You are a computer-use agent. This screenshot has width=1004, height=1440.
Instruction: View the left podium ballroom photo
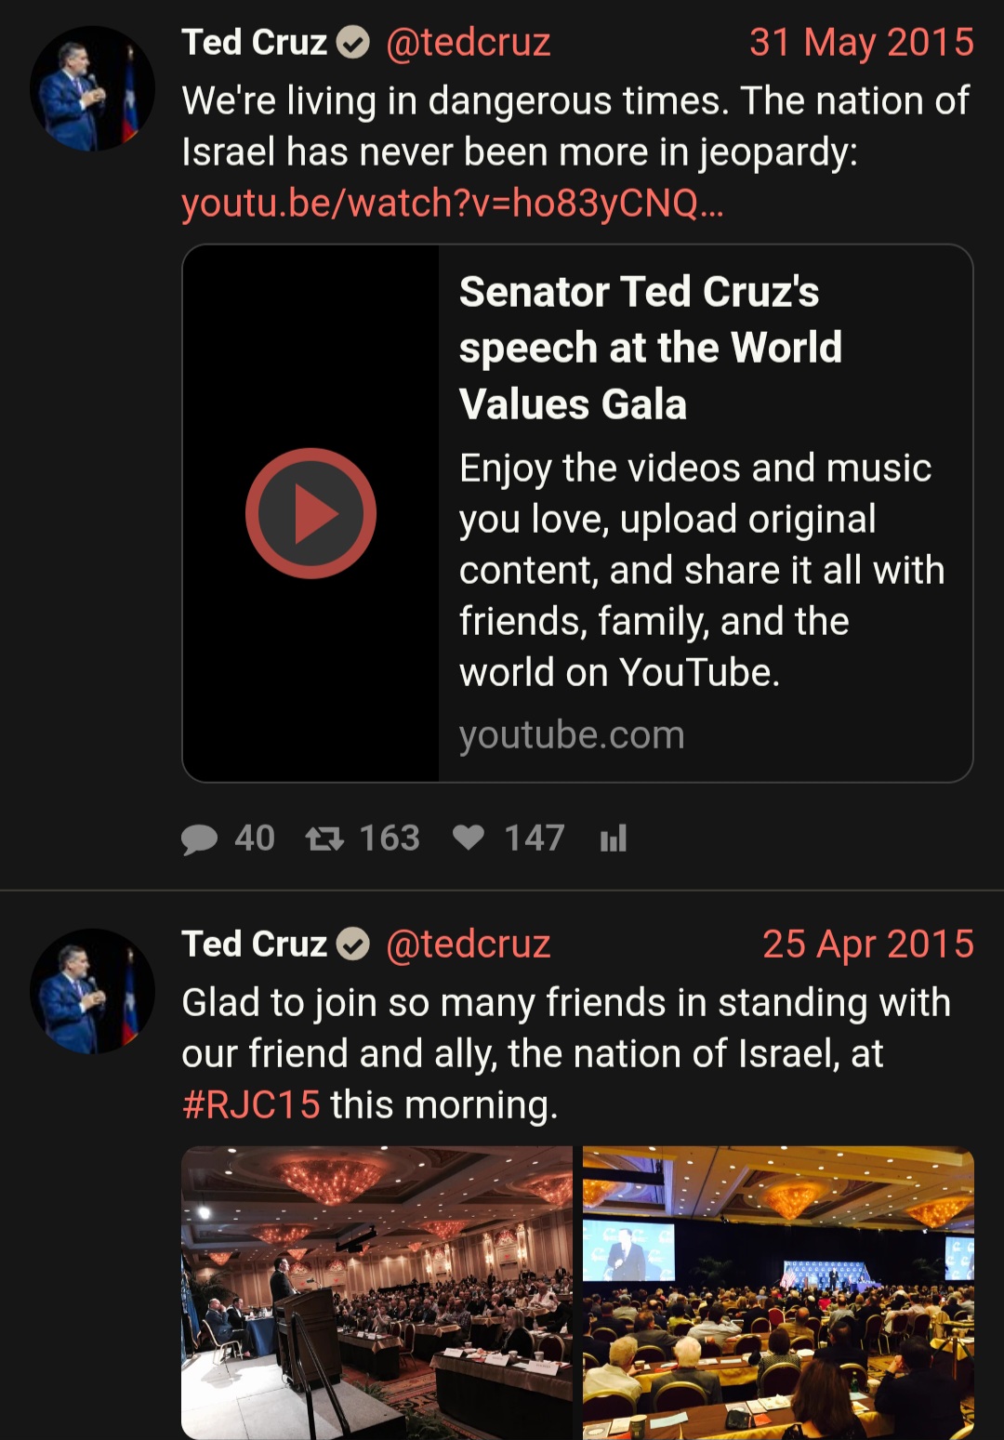pyautogui.click(x=376, y=1293)
